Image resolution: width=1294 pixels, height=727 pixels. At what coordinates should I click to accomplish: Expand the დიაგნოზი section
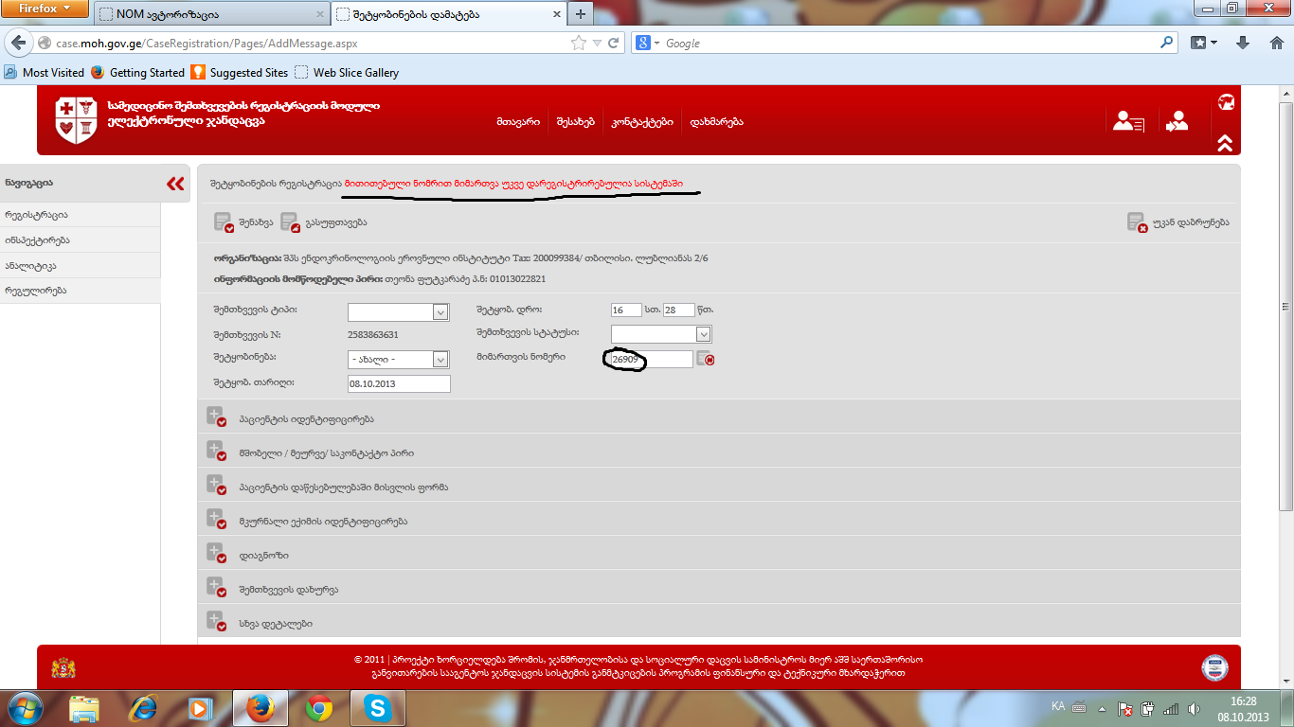216,556
